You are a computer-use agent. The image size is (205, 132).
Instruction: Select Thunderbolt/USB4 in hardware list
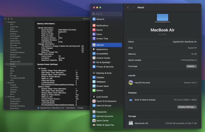pyautogui.click(x=17, y=78)
